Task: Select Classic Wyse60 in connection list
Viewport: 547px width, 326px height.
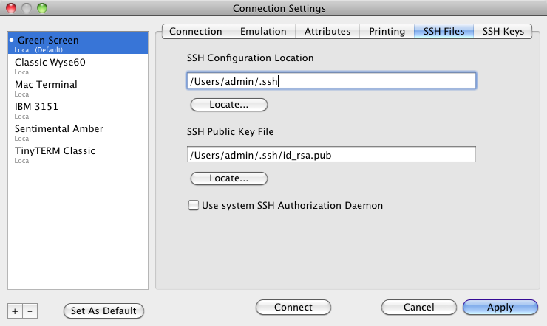Action: point(50,63)
